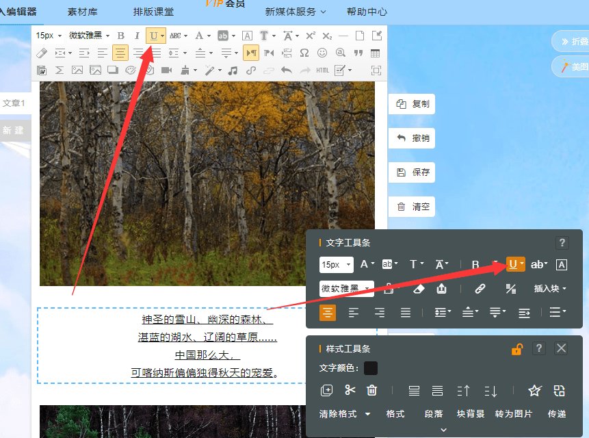Click 格式 in 样式工具条

395,414
